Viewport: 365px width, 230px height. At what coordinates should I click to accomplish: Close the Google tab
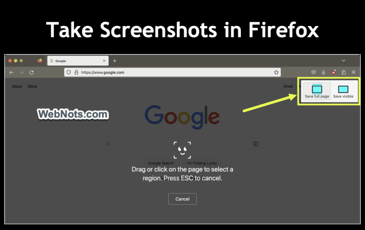(x=104, y=61)
